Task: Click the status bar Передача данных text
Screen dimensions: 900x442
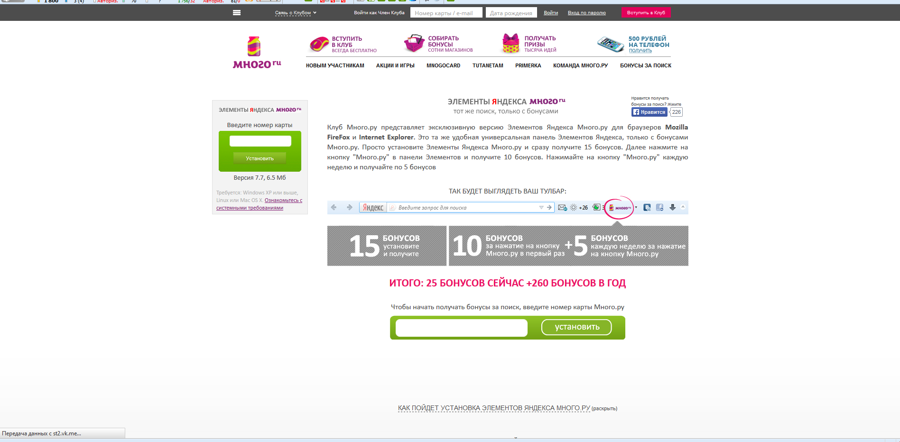Action: click(41, 433)
